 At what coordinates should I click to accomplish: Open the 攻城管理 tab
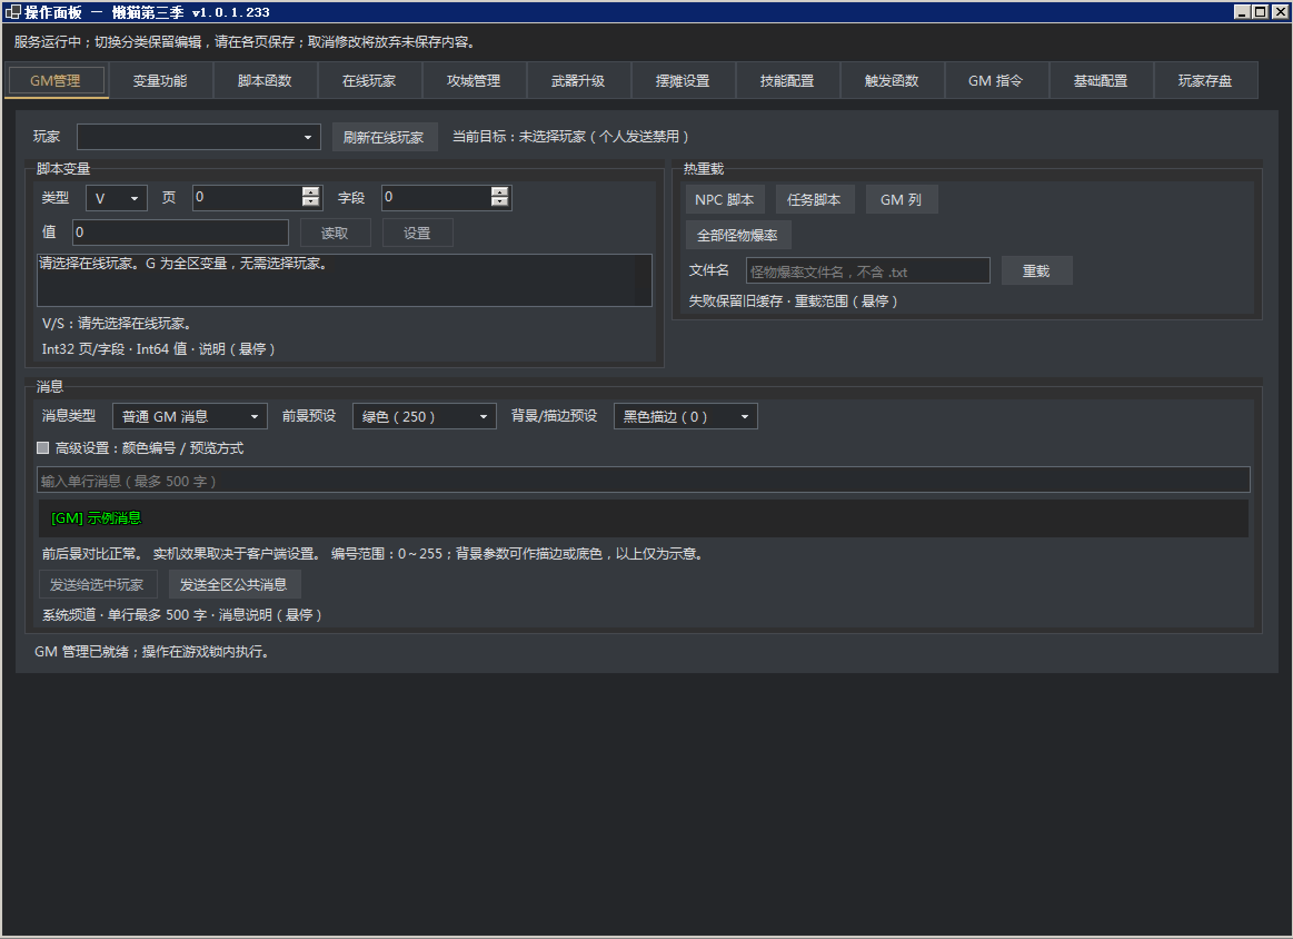coord(474,81)
